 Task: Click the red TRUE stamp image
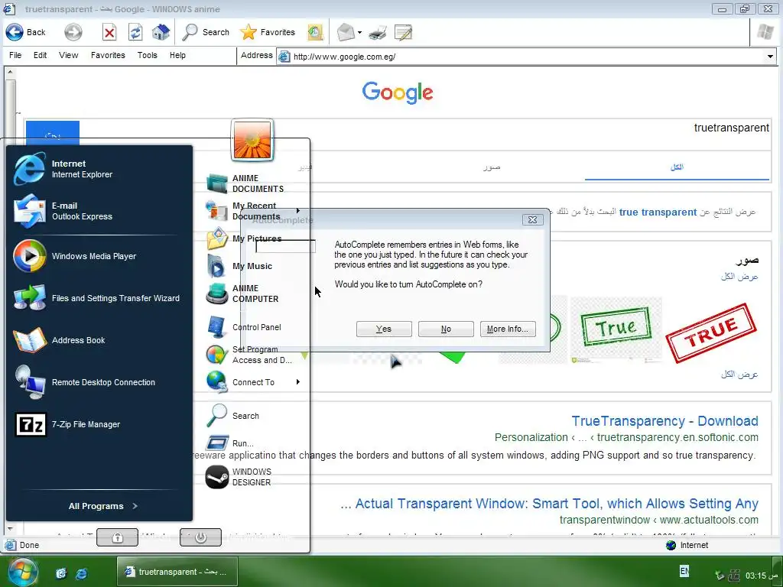(711, 332)
